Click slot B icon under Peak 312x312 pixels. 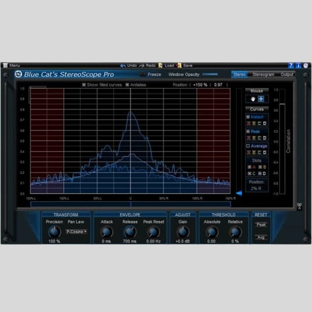(x=254, y=138)
